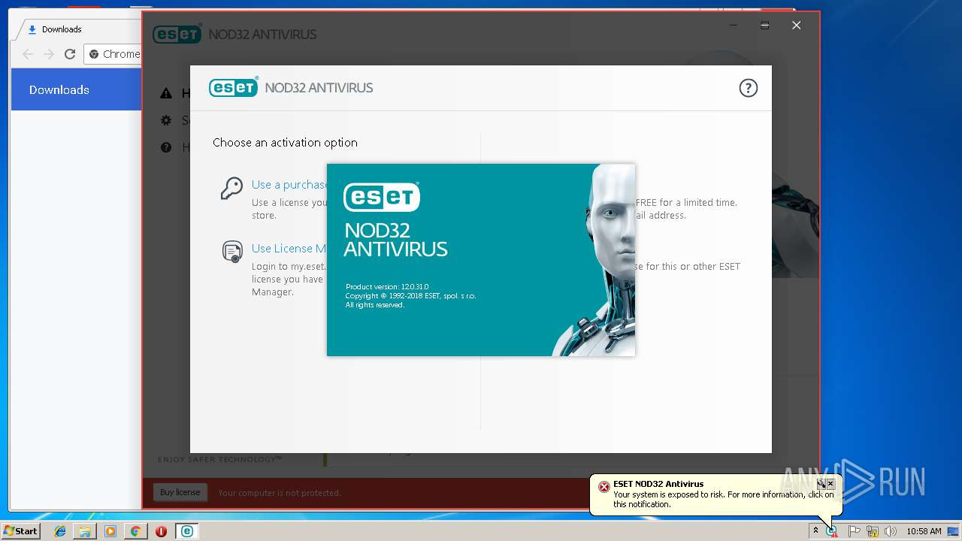
Task: Open network tray icon
Action: pyautogui.click(x=872, y=531)
